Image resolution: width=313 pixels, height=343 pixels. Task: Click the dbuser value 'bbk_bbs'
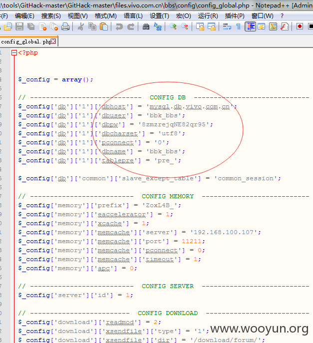click(164, 115)
